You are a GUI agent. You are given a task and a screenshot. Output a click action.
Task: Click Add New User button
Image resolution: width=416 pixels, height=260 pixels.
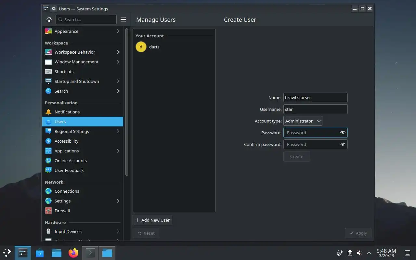[x=152, y=220]
